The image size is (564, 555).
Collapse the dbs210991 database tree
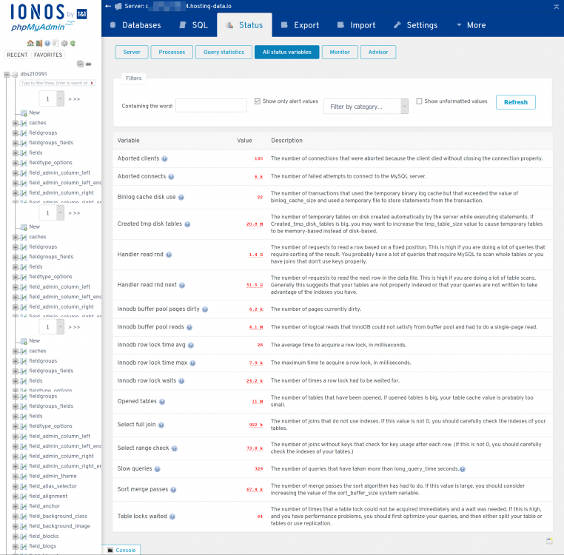tap(7, 74)
